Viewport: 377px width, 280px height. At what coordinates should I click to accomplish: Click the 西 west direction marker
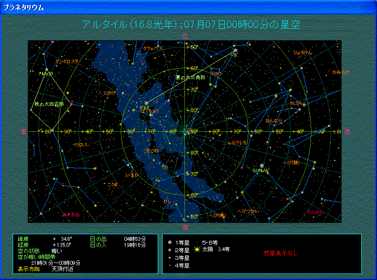pyautogui.click(x=347, y=132)
